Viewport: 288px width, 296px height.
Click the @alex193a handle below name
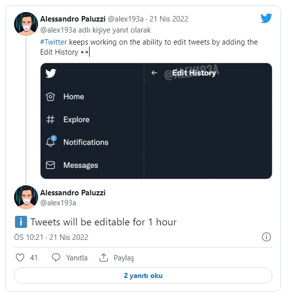58,203
